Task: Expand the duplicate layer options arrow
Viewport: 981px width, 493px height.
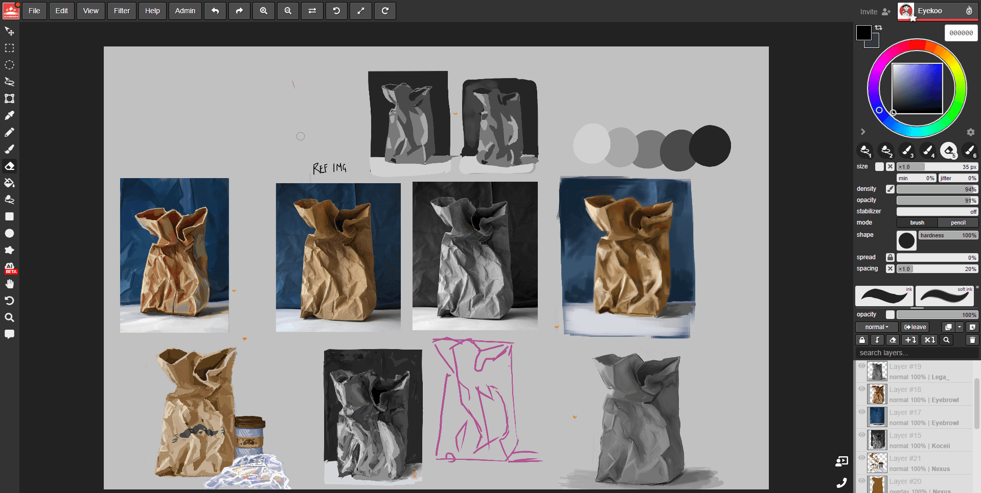Action: (960, 327)
